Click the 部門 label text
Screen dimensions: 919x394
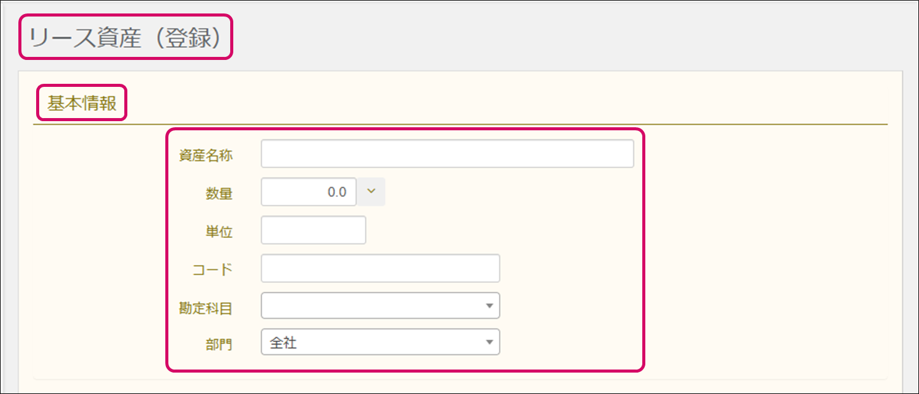(219, 344)
